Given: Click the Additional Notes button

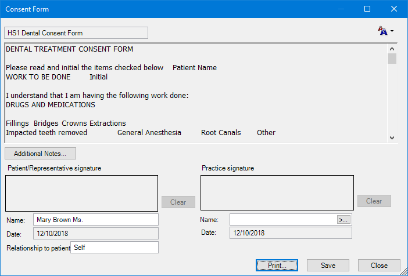Looking at the screenshot, I should point(40,154).
